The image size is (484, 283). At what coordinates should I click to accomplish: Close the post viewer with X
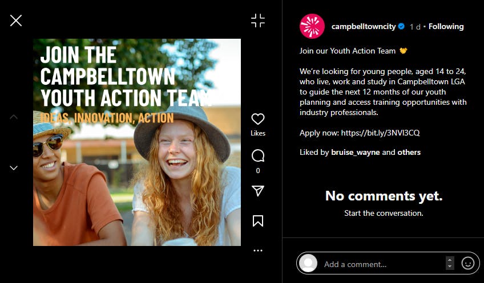coord(16,20)
